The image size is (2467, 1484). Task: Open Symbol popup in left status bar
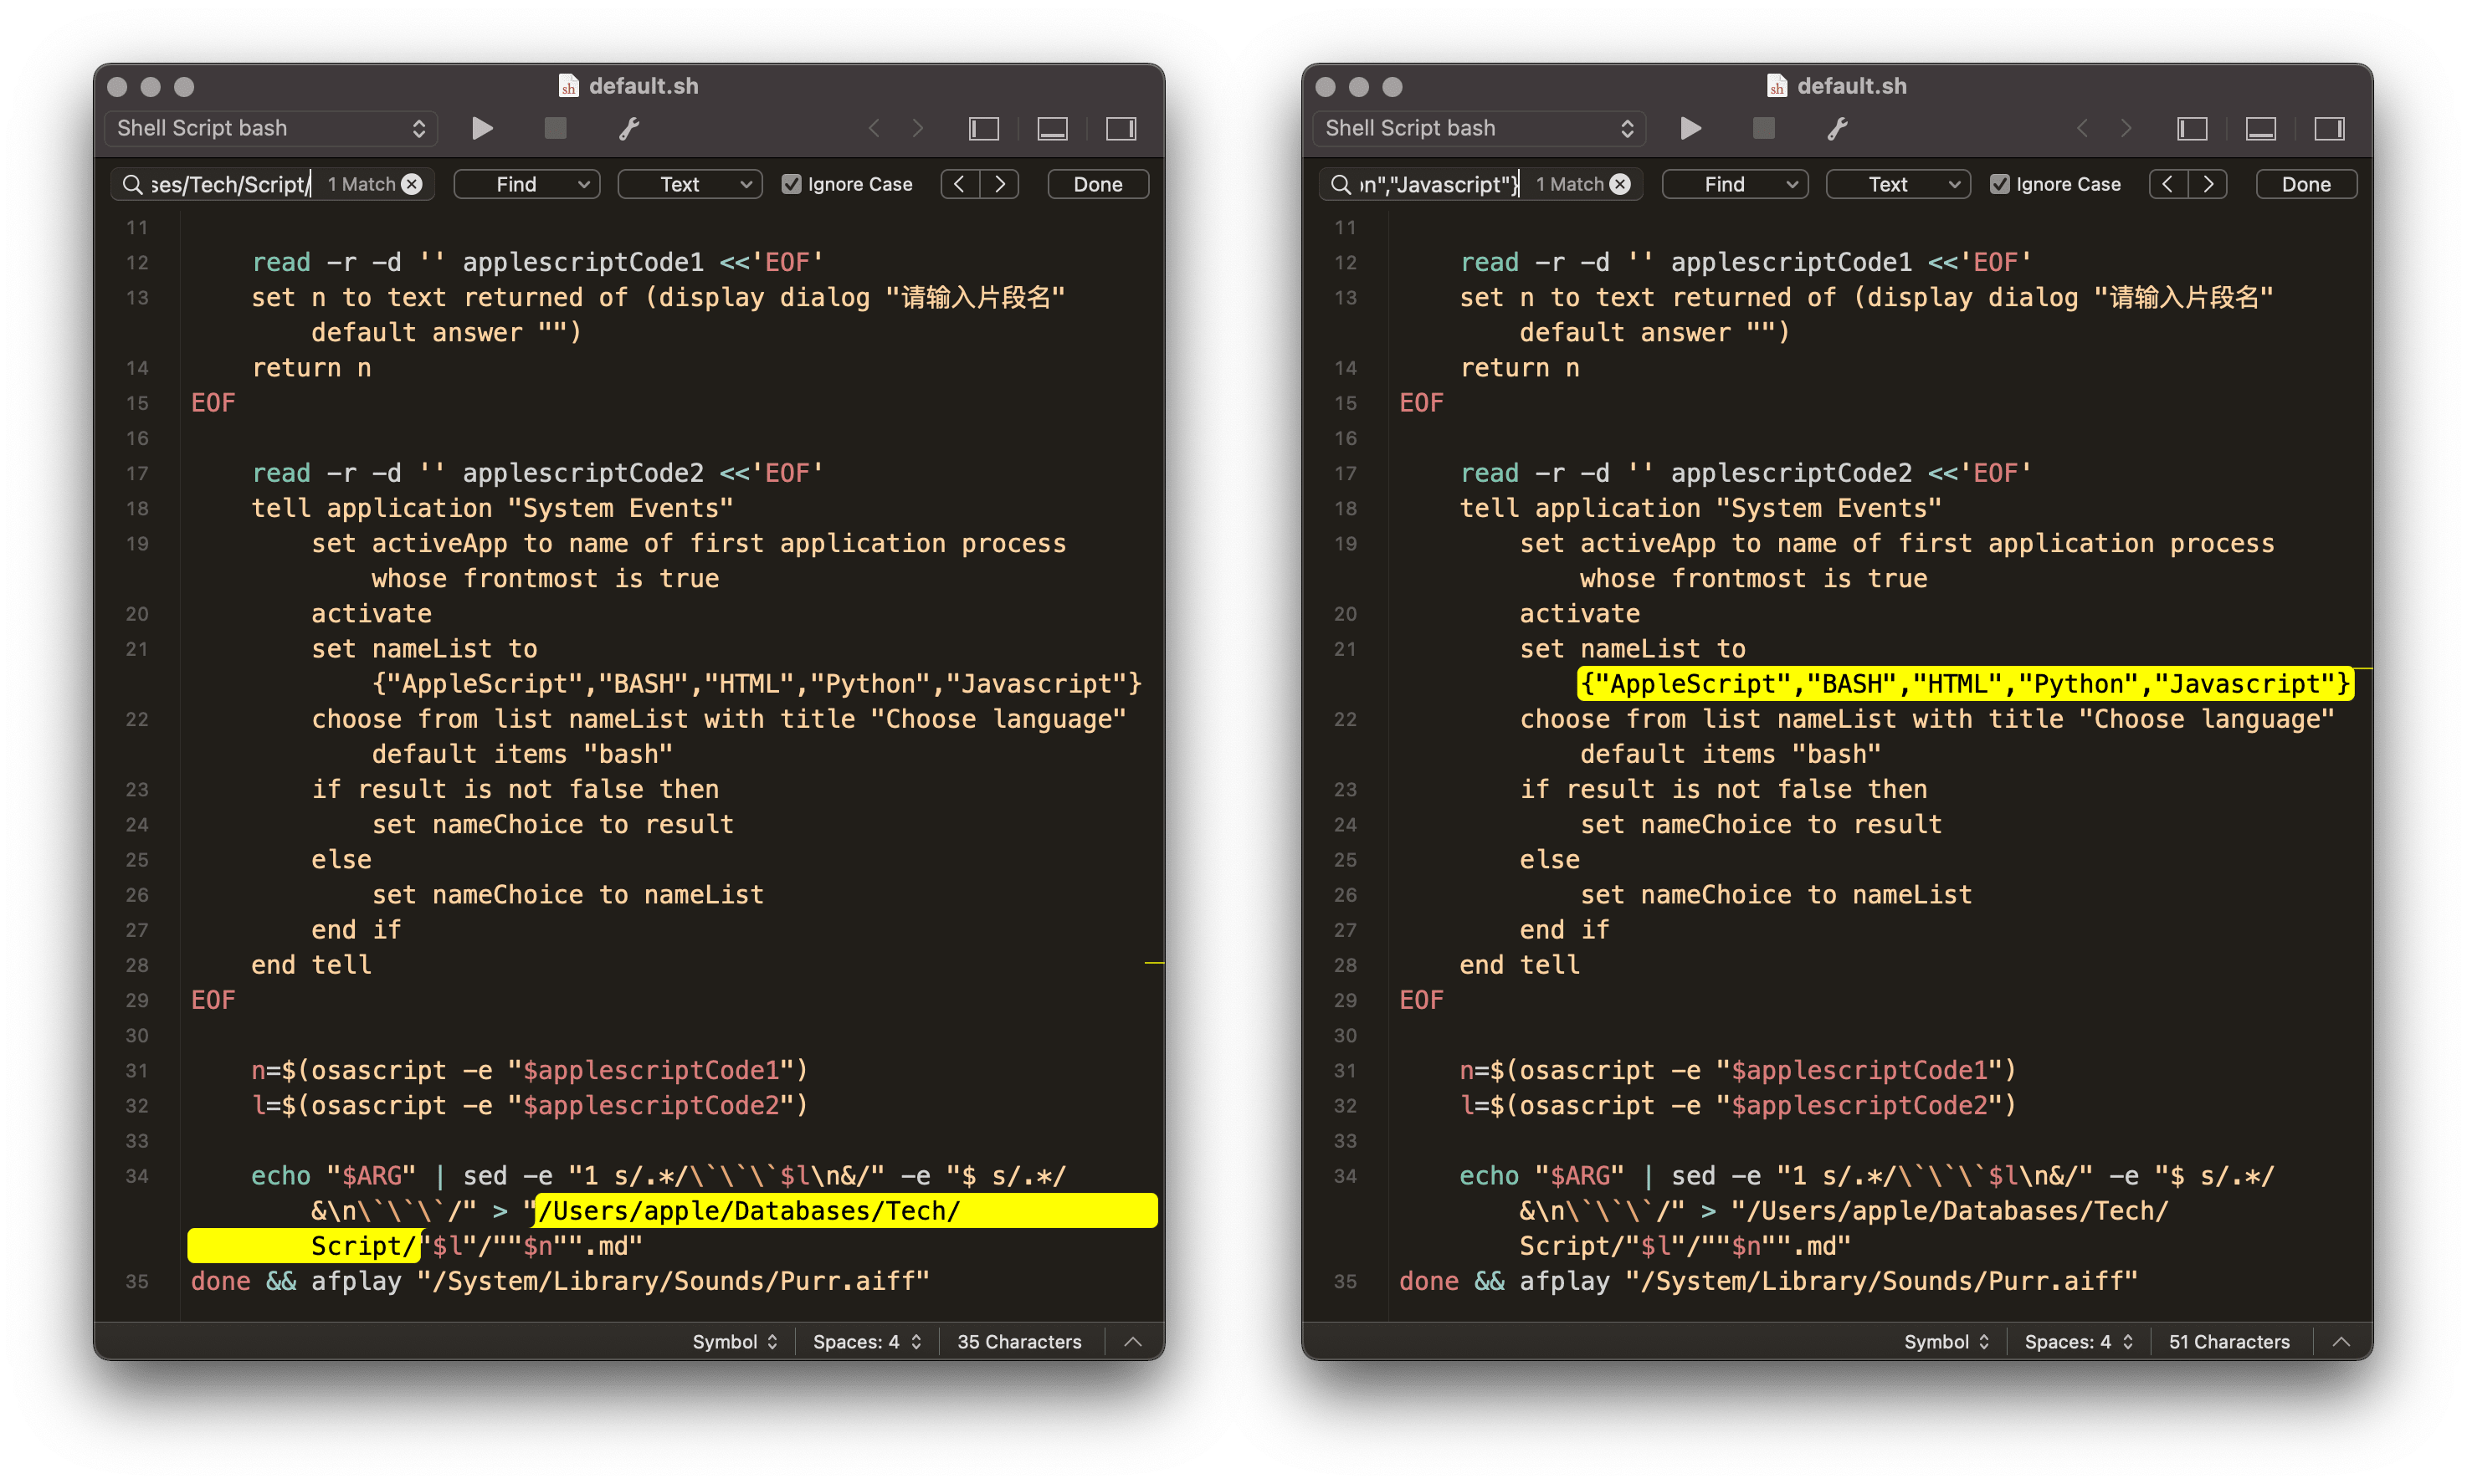tap(736, 1342)
